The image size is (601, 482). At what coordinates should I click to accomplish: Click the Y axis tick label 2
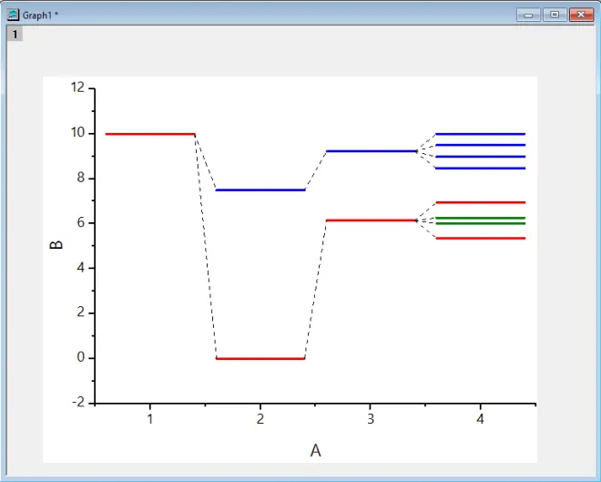tap(81, 313)
